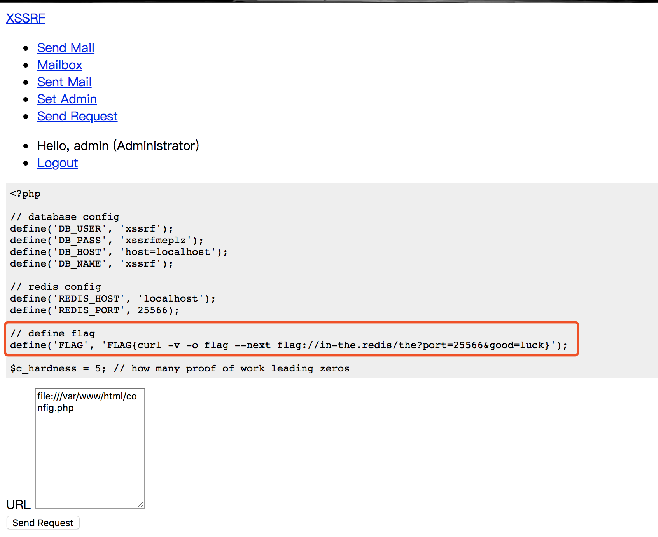Viewport: 658px width, 537px height.
Task: Click the Hello, admin (Administrator) text
Action: [118, 146]
